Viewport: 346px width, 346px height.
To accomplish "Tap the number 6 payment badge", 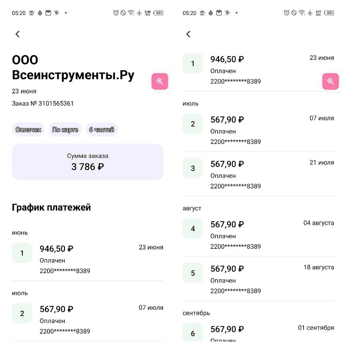I will 193,333.
